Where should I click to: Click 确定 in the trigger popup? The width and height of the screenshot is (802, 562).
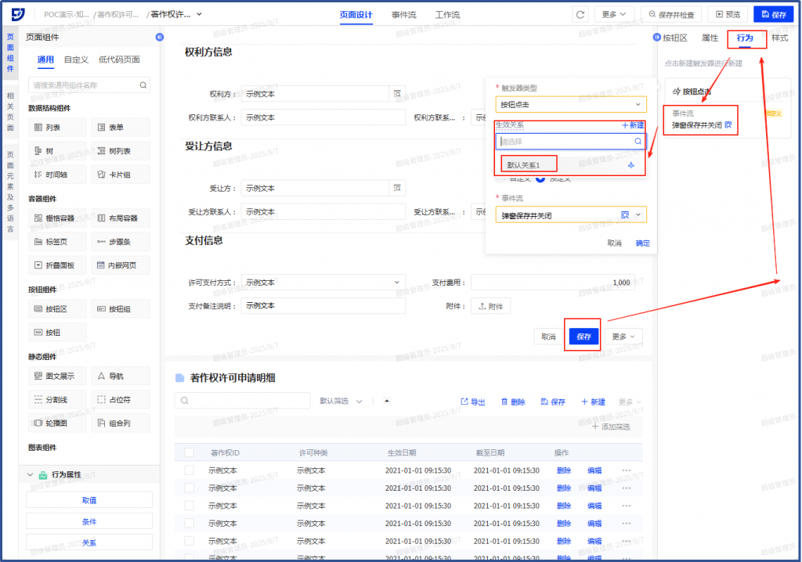[642, 243]
